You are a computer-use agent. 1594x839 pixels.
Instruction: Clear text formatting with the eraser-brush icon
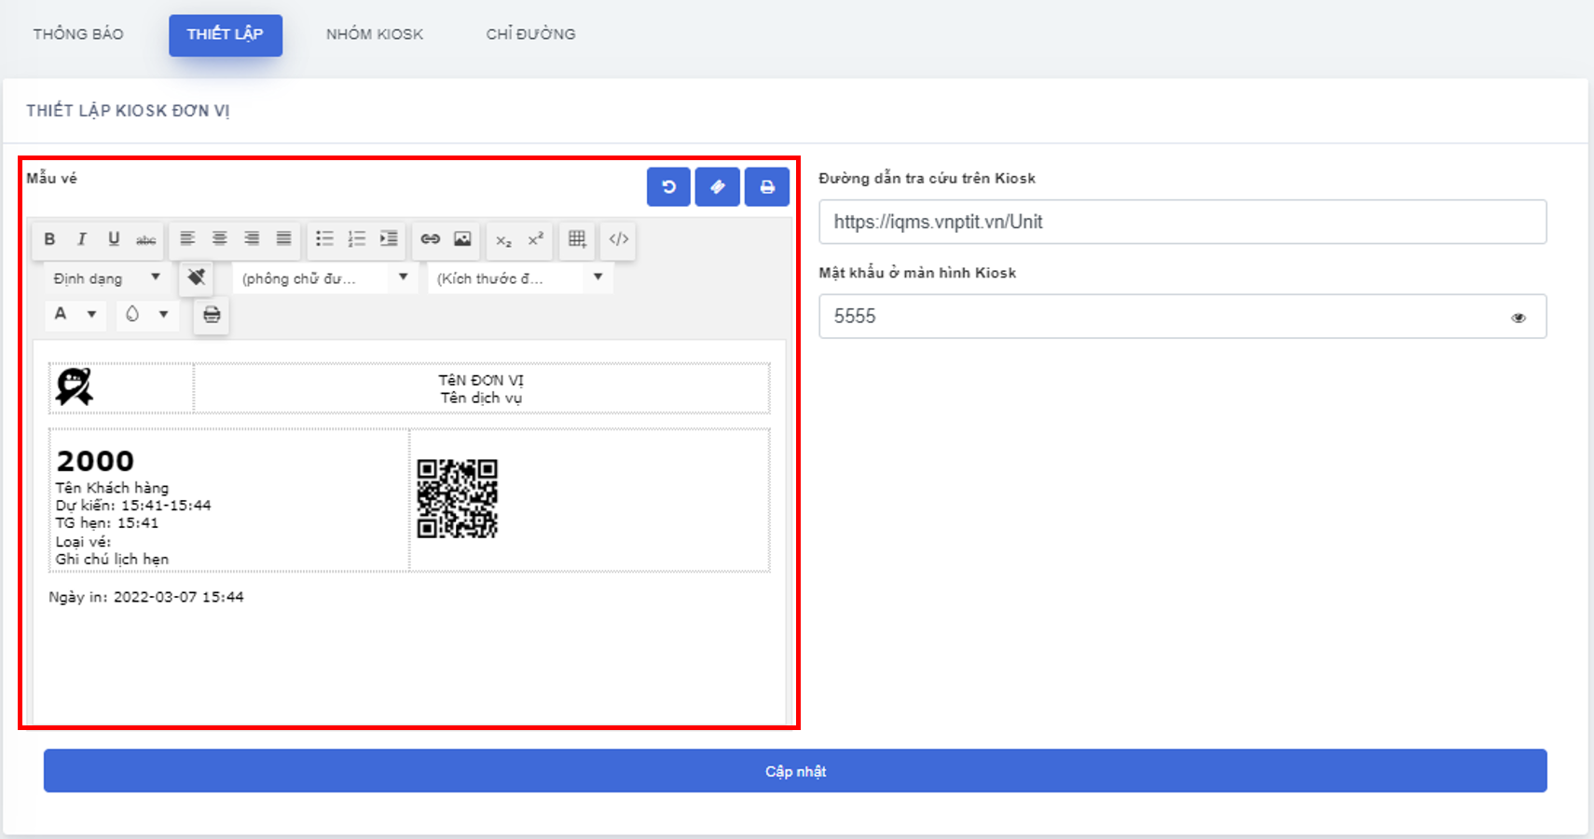coord(196,277)
